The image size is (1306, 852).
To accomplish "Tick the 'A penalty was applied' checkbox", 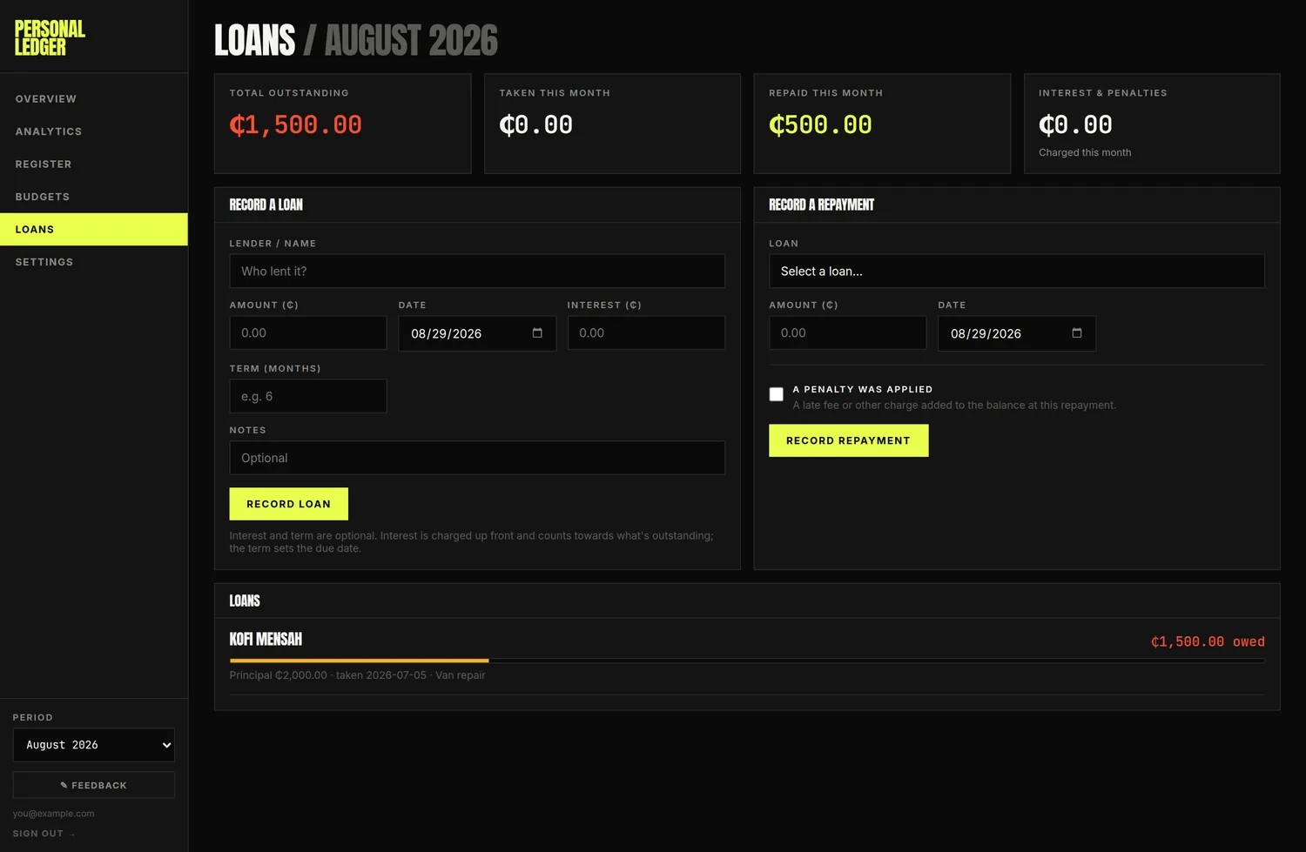I will coord(777,394).
